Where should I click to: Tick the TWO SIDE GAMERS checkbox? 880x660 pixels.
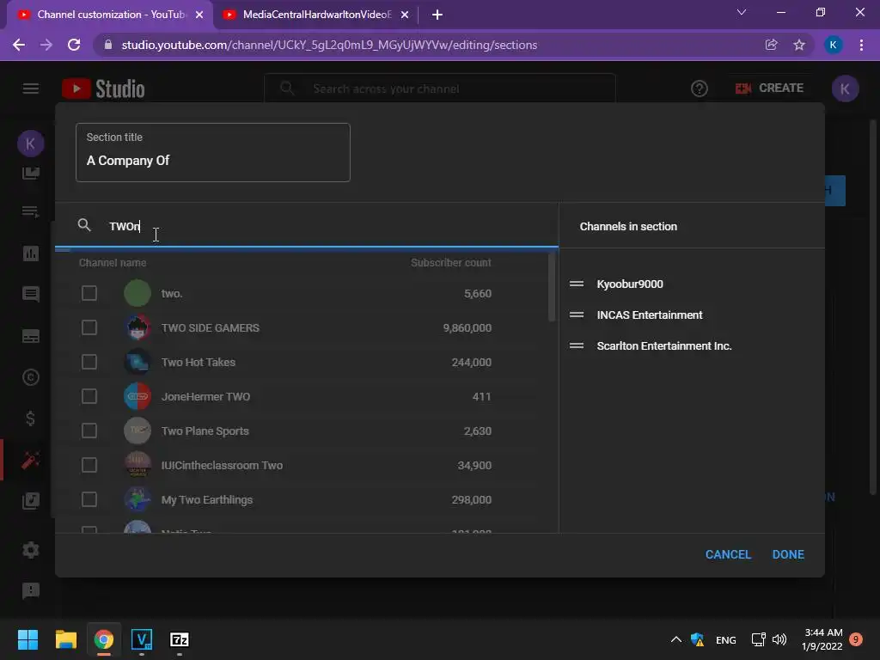[89, 327]
